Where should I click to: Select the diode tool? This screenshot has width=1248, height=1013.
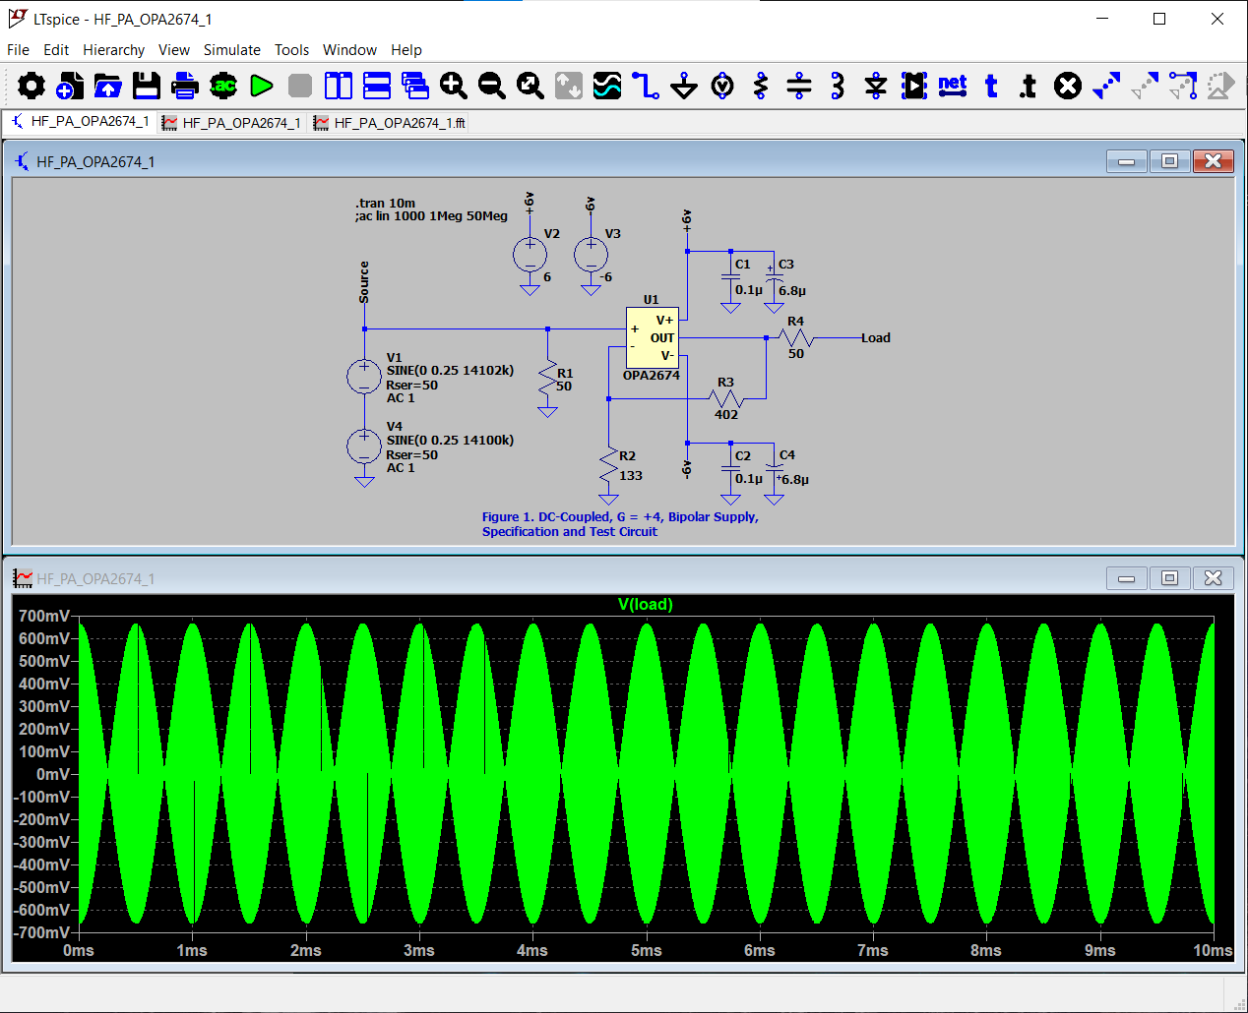[x=876, y=87]
